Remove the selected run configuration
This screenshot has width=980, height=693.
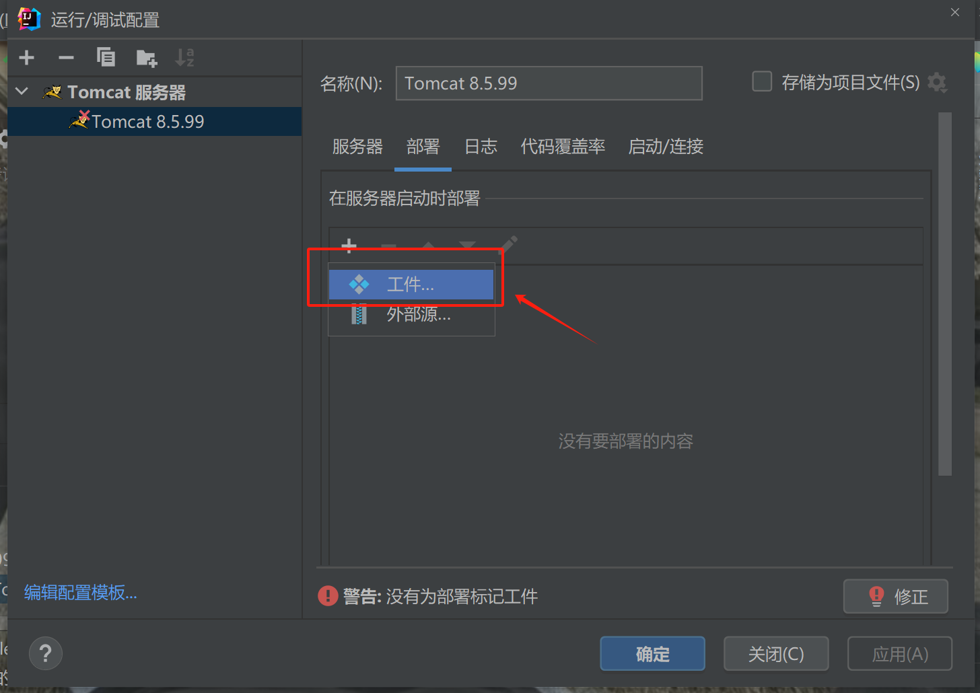point(66,58)
